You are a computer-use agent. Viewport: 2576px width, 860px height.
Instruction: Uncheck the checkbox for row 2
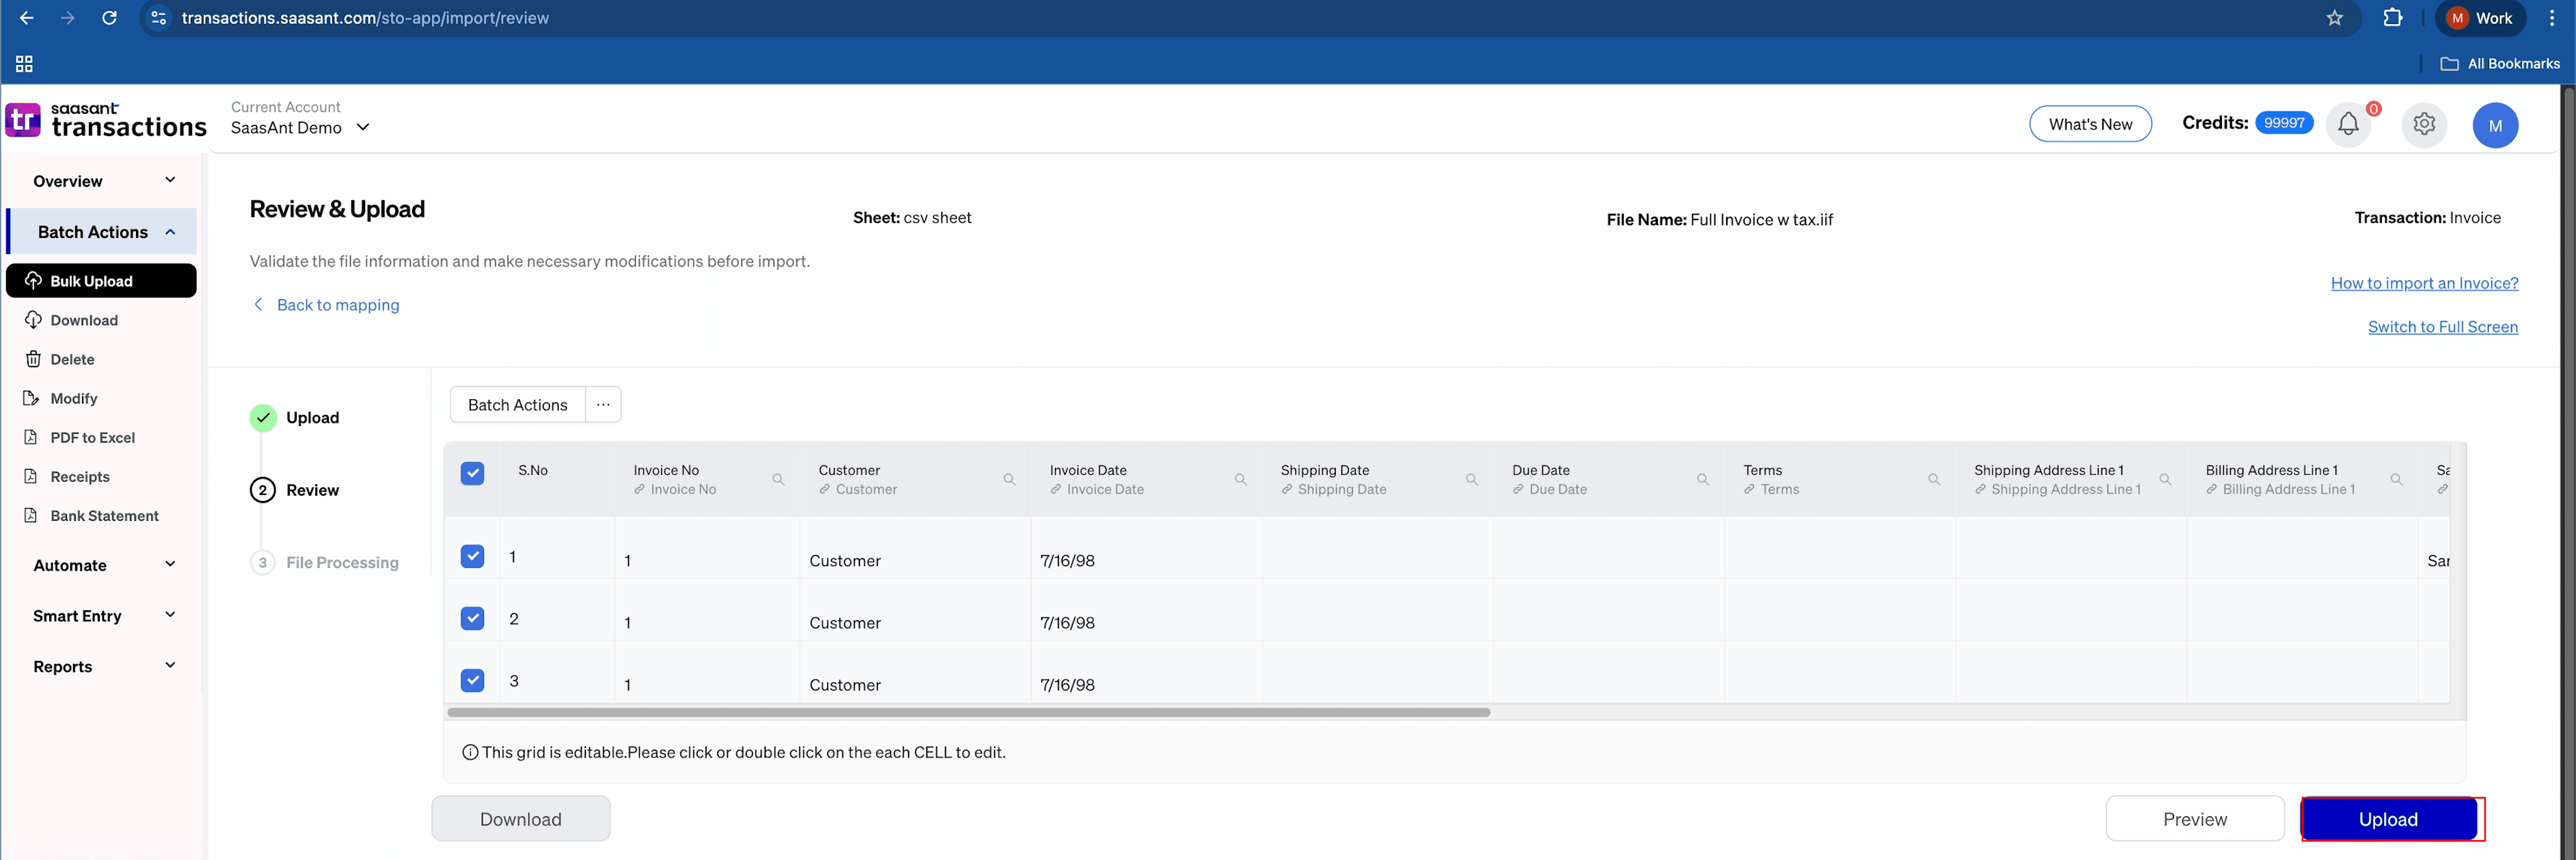[x=472, y=618]
